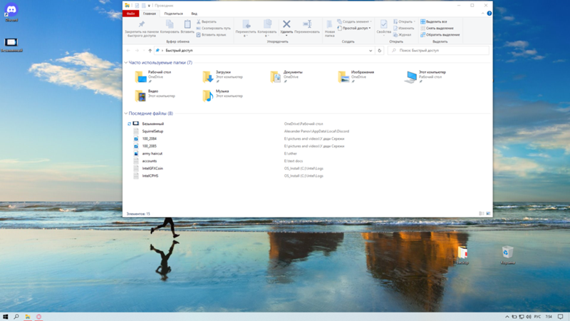Open the address bar history dropdown
This screenshot has height=321, width=570.
370,51
